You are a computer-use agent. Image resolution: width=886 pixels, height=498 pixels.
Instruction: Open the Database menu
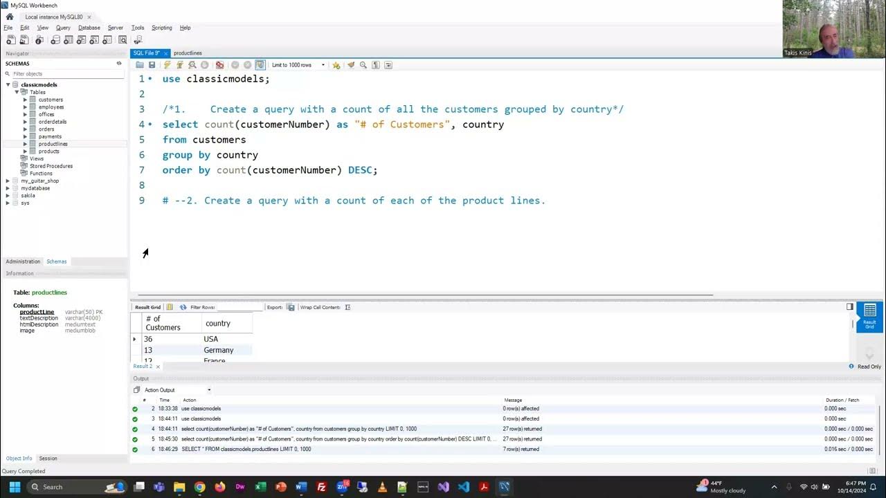(x=89, y=28)
